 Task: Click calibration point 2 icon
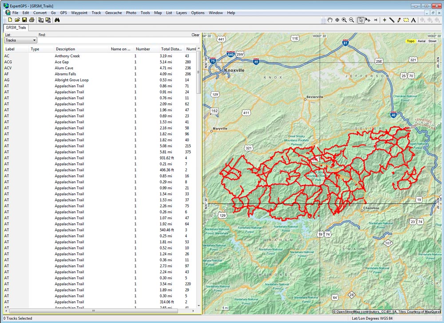430,20
